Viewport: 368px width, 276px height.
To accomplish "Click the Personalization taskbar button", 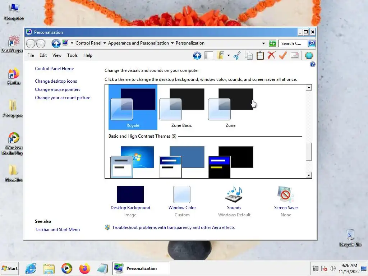I will tap(141, 268).
